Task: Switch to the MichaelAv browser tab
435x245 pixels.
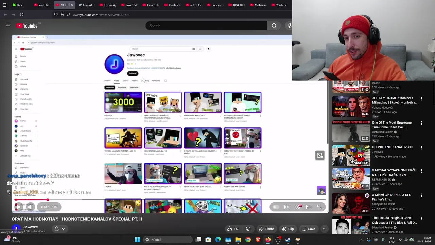Action: pyautogui.click(x=258, y=5)
